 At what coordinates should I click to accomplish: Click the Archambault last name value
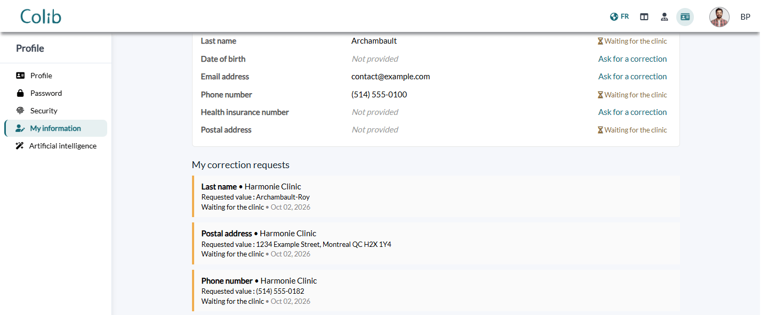click(374, 41)
